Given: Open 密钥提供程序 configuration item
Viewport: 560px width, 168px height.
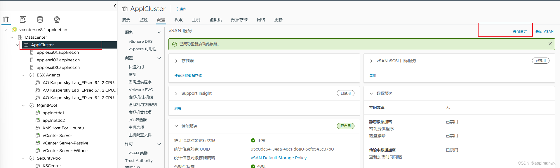Looking at the screenshot, I should (140, 82).
